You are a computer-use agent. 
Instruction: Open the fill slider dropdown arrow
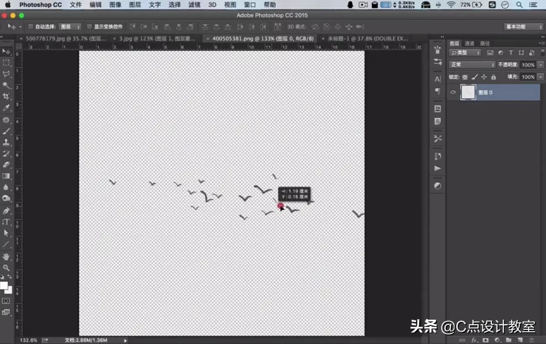[540, 77]
